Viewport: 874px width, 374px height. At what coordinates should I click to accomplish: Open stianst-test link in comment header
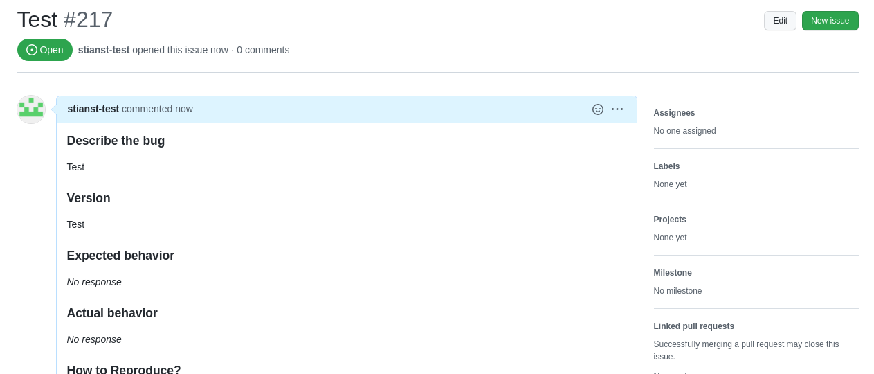pyautogui.click(x=93, y=109)
